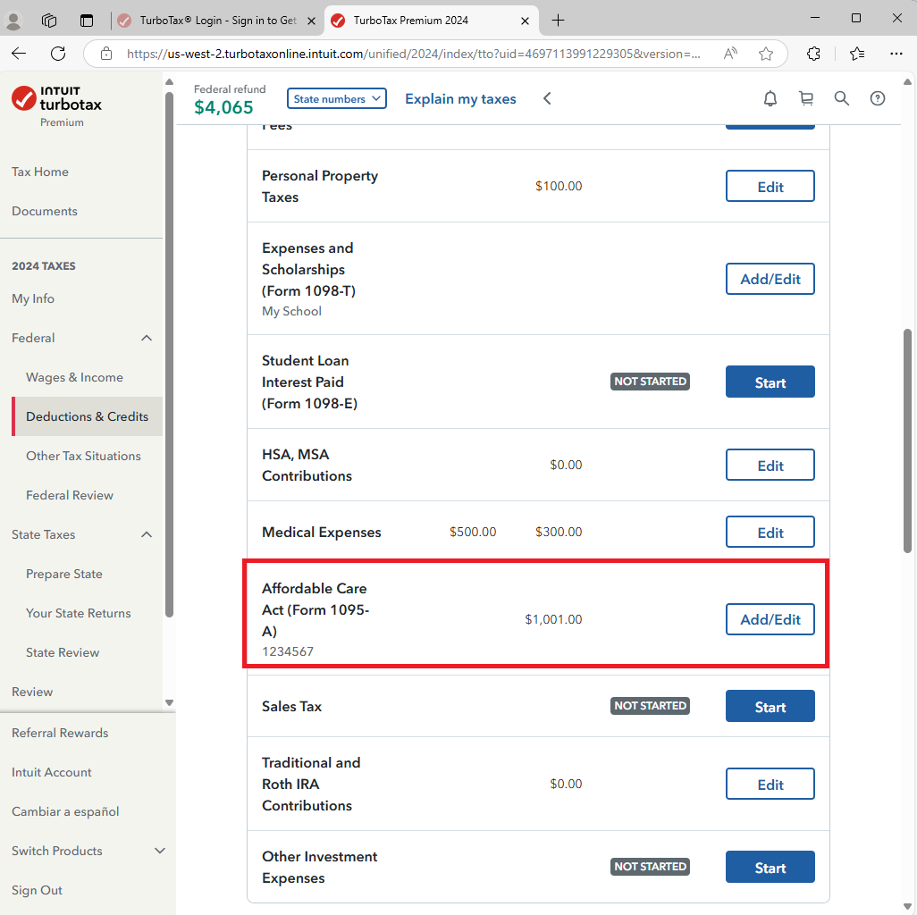Image resolution: width=917 pixels, height=915 pixels.
Task: Open browser Settings and more menu
Action: pyautogui.click(x=896, y=54)
